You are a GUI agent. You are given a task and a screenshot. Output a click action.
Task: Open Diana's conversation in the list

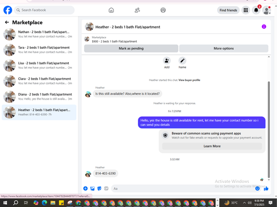[x=39, y=97]
